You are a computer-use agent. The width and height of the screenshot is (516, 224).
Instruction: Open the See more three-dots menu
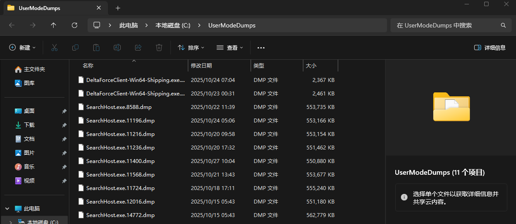(x=261, y=48)
